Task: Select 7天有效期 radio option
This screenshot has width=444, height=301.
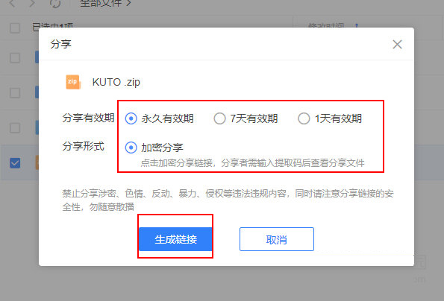Action: click(x=219, y=118)
